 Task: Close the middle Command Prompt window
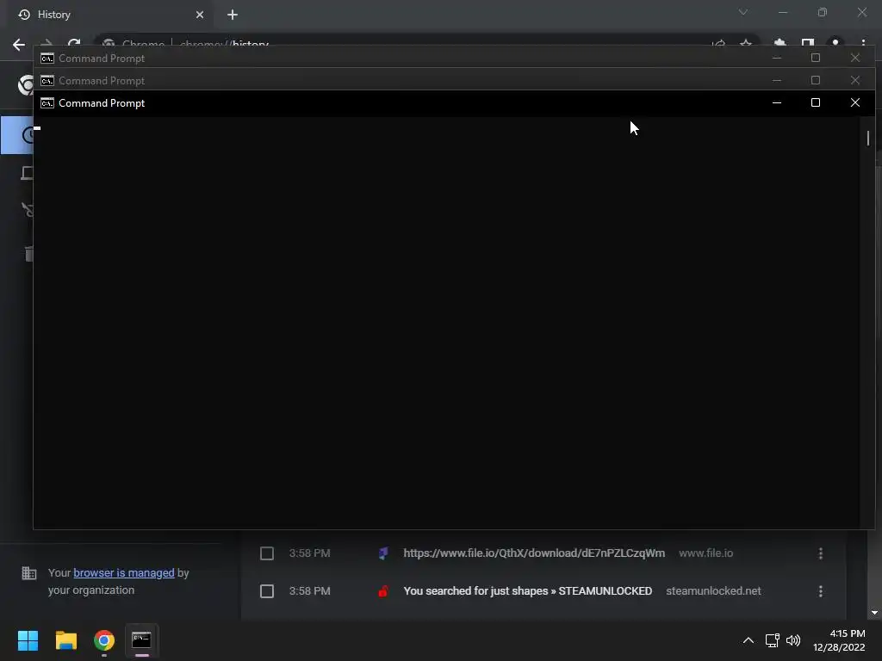pos(855,80)
